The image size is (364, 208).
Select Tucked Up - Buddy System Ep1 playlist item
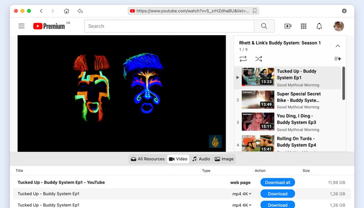tap(288, 78)
